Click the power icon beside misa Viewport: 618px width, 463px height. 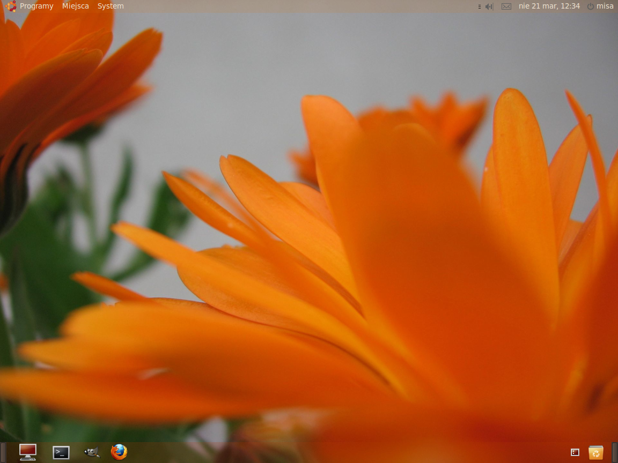[x=590, y=6]
